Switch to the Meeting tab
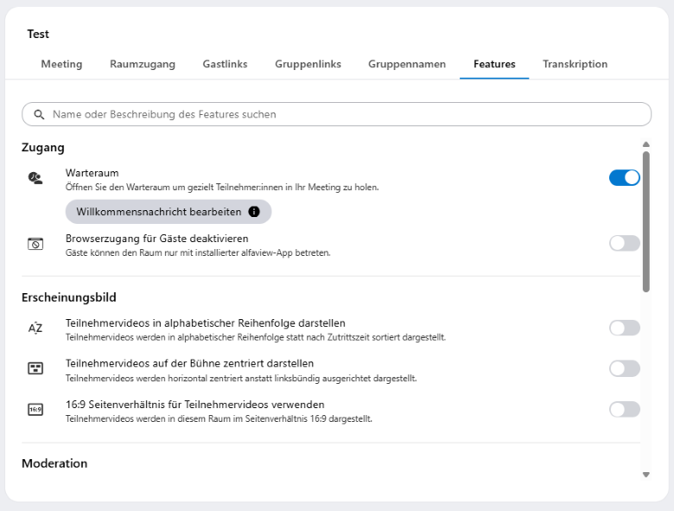Image resolution: width=674 pixels, height=511 pixels. [x=61, y=64]
